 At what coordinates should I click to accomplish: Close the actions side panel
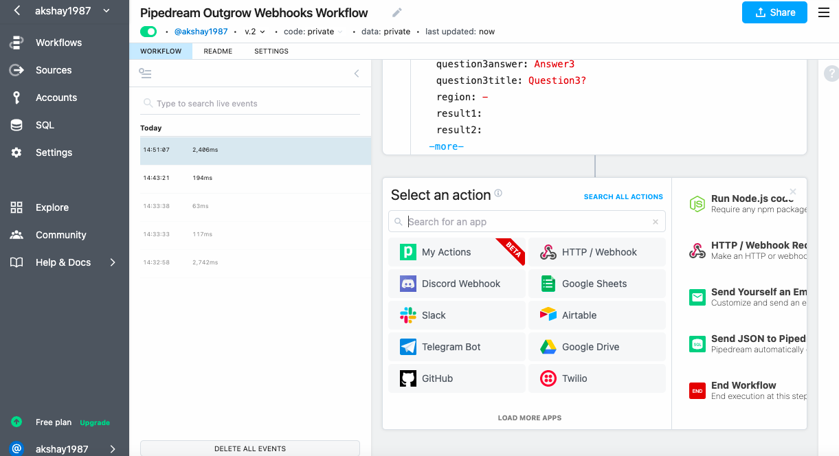click(x=793, y=192)
